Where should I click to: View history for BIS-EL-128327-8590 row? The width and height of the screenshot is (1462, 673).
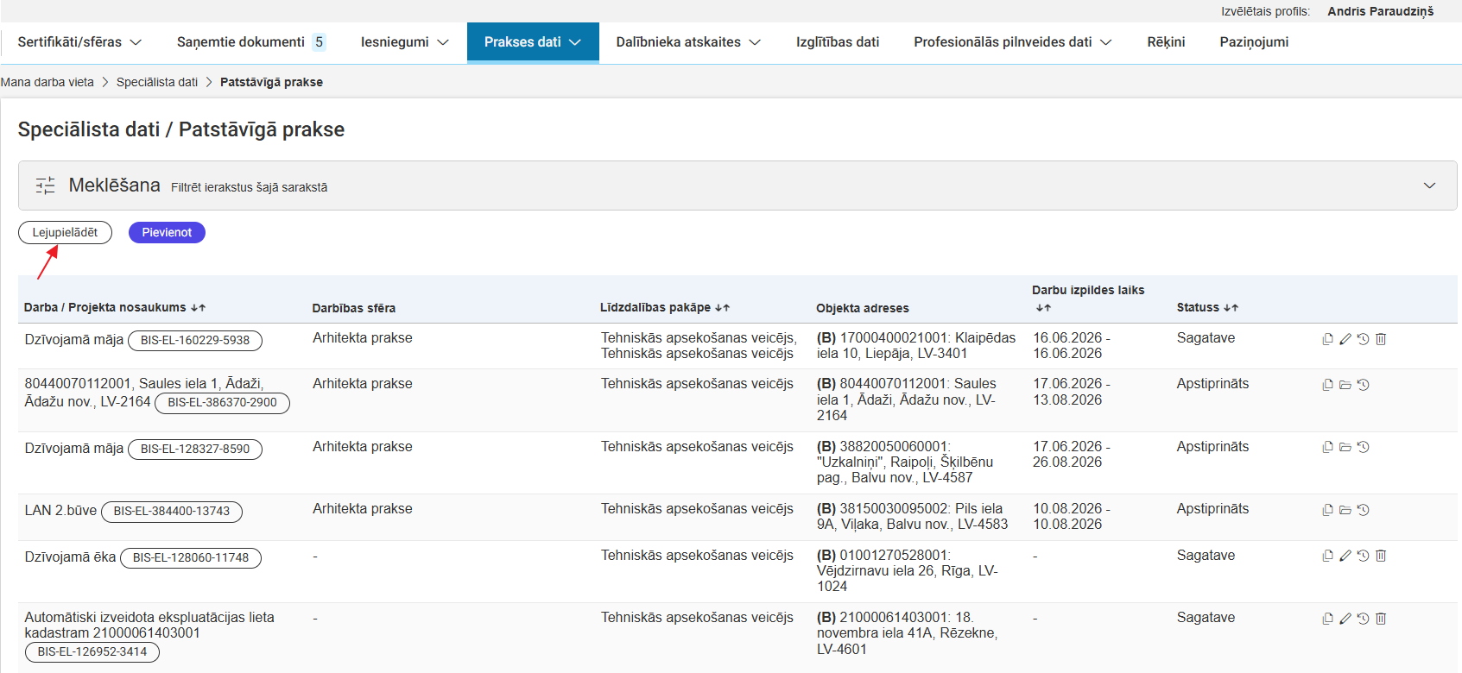(x=1363, y=447)
